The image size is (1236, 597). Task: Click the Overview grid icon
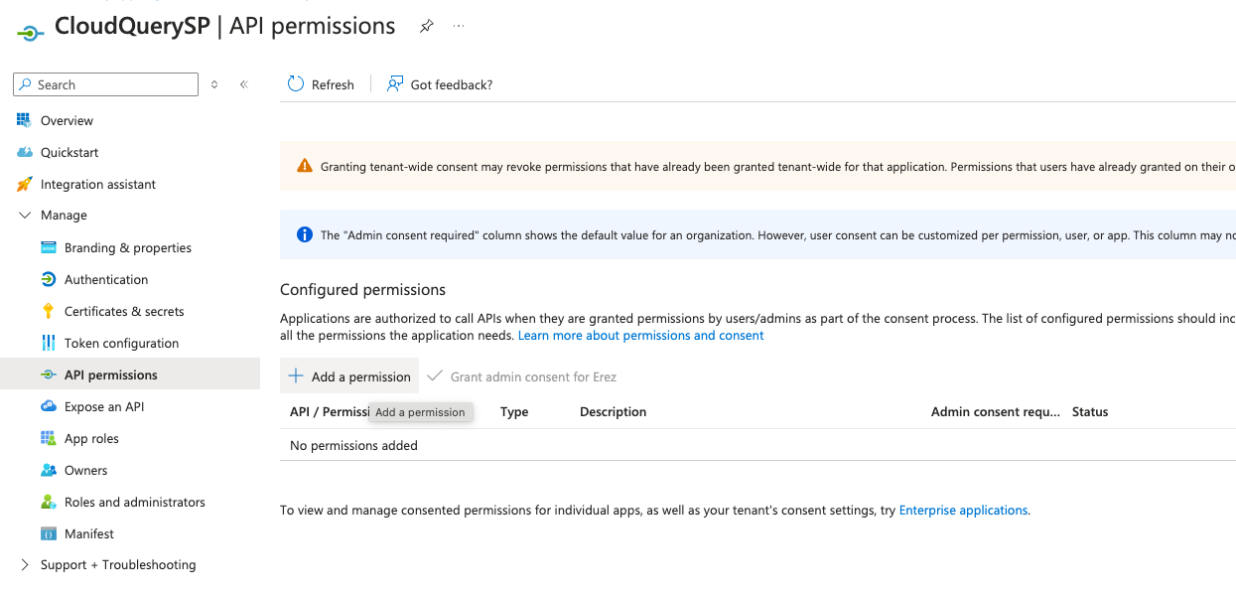click(x=24, y=120)
